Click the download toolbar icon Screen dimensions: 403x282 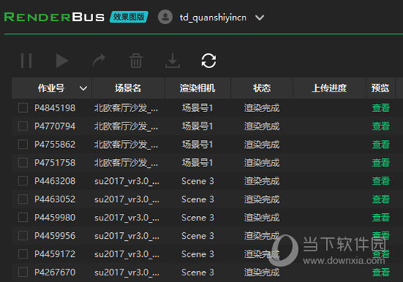172,61
